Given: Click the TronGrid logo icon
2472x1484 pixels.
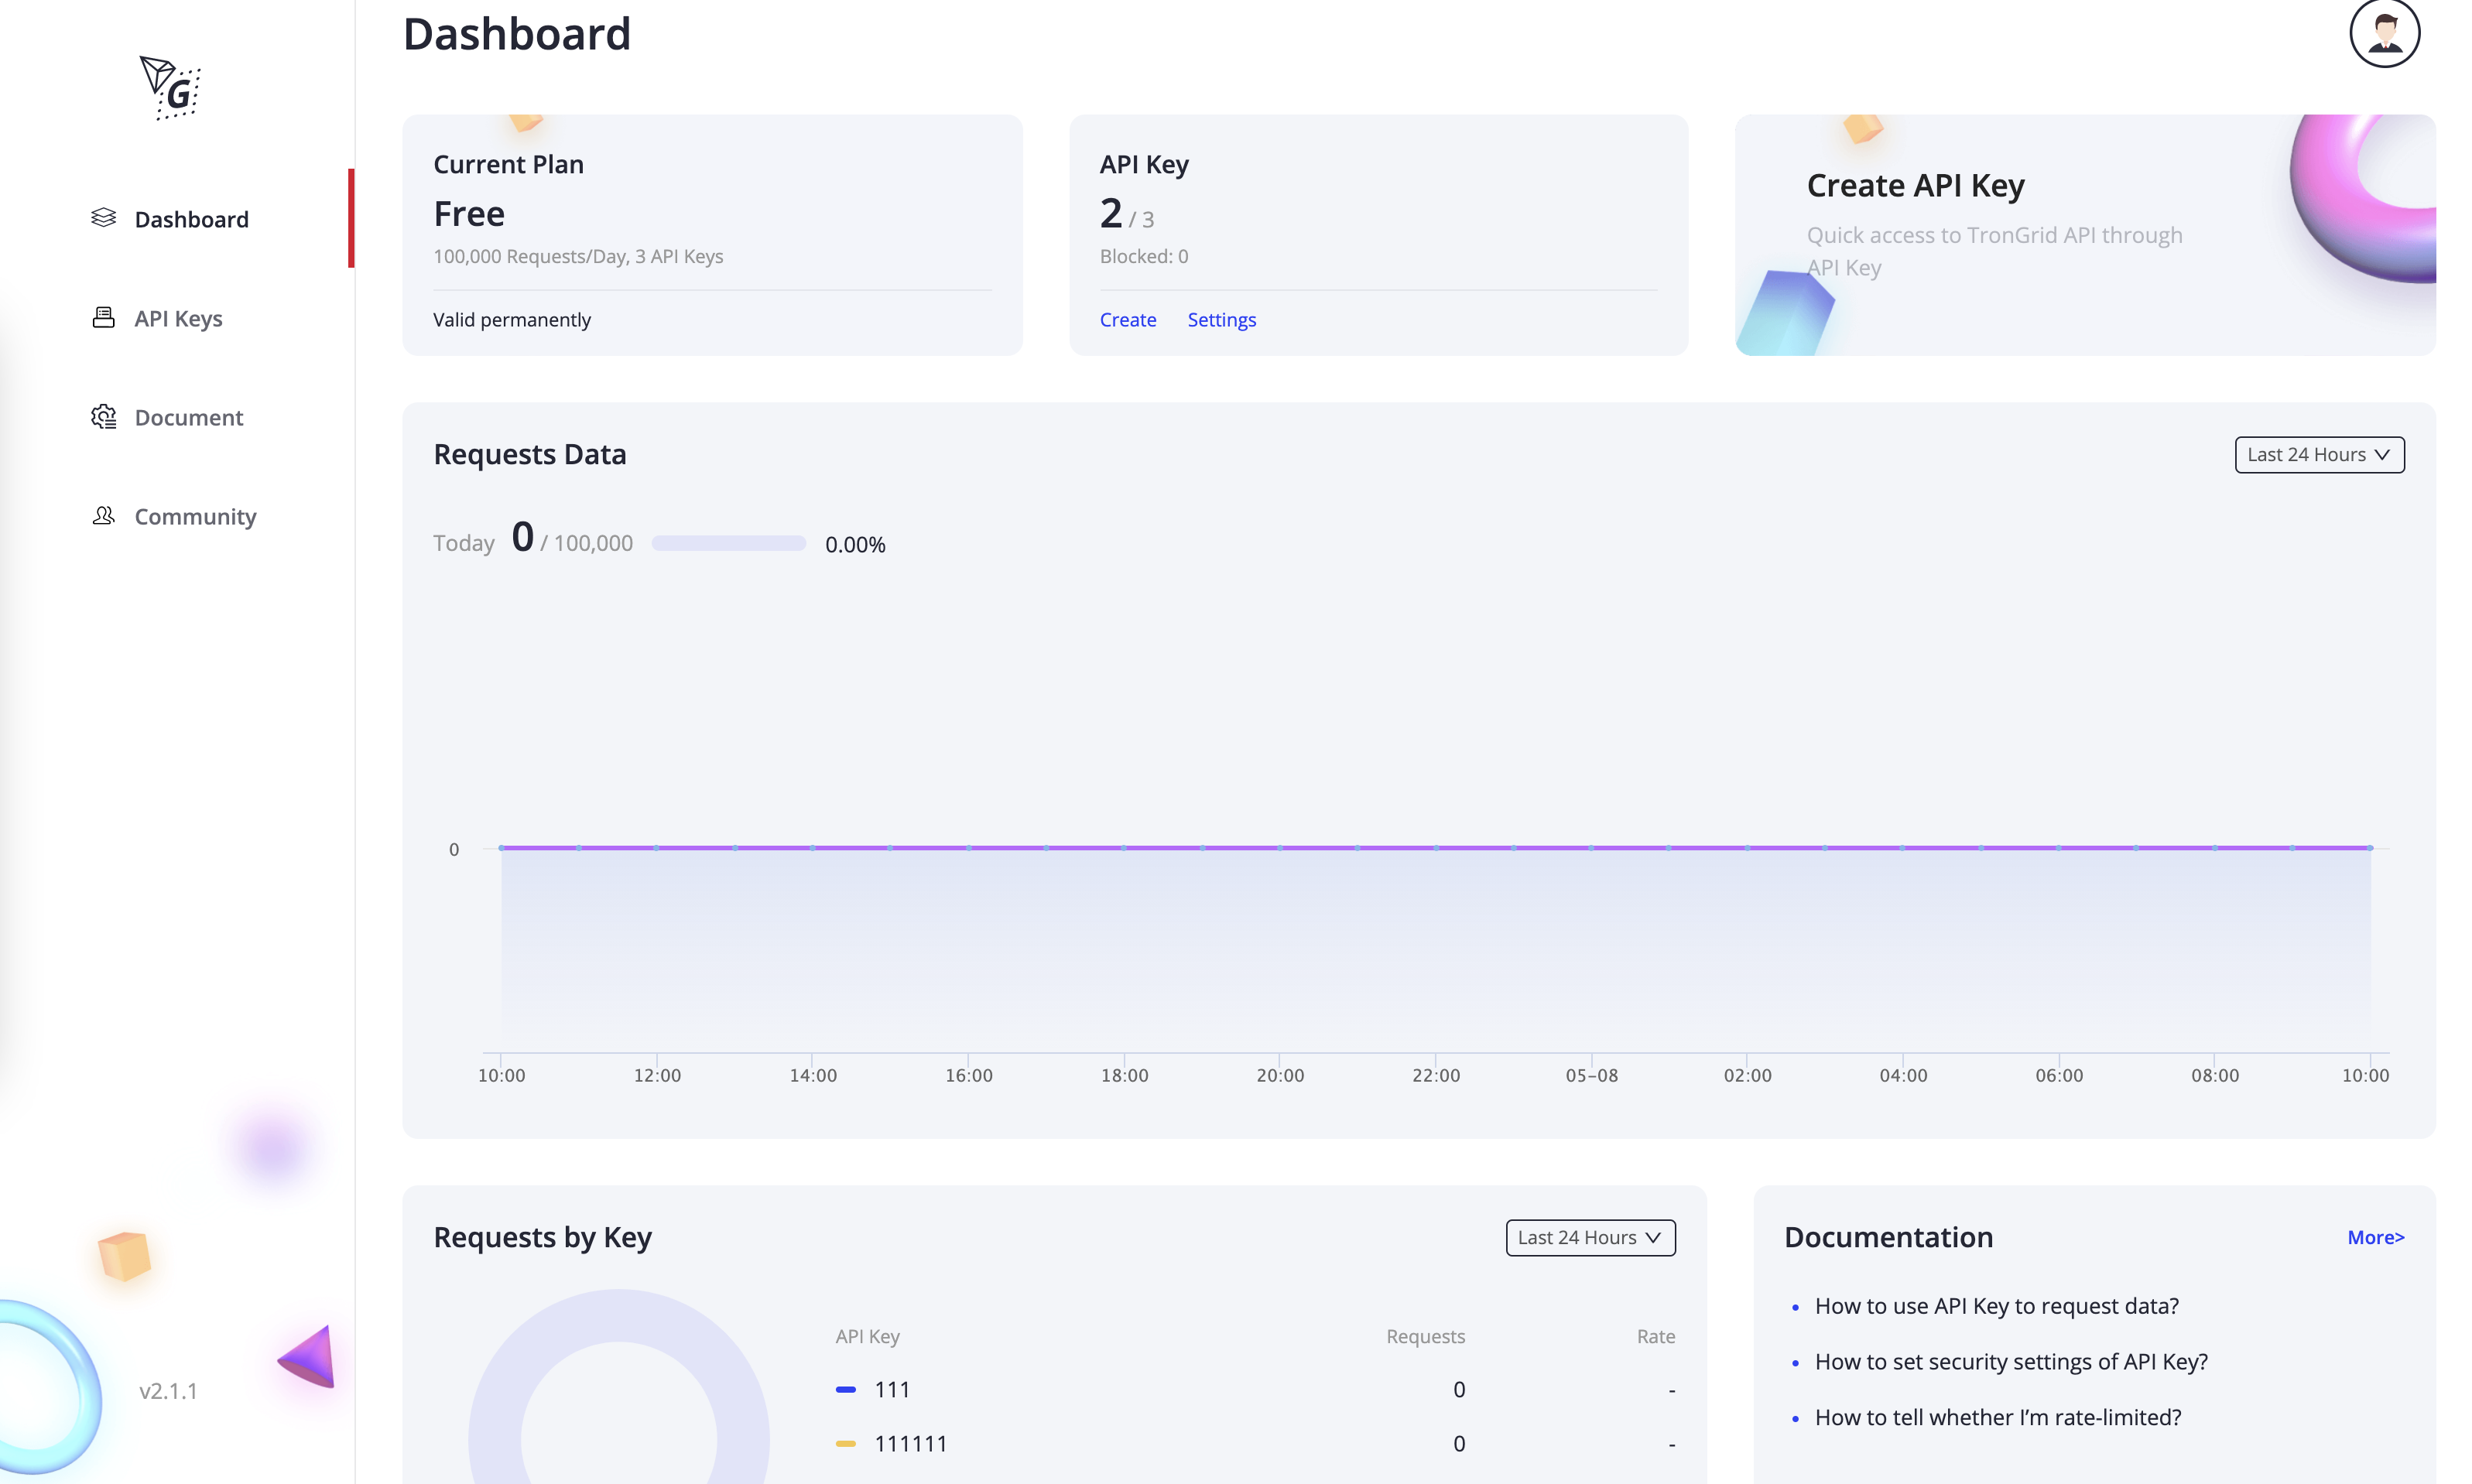Looking at the screenshot, I should click(x=170, y=88).
